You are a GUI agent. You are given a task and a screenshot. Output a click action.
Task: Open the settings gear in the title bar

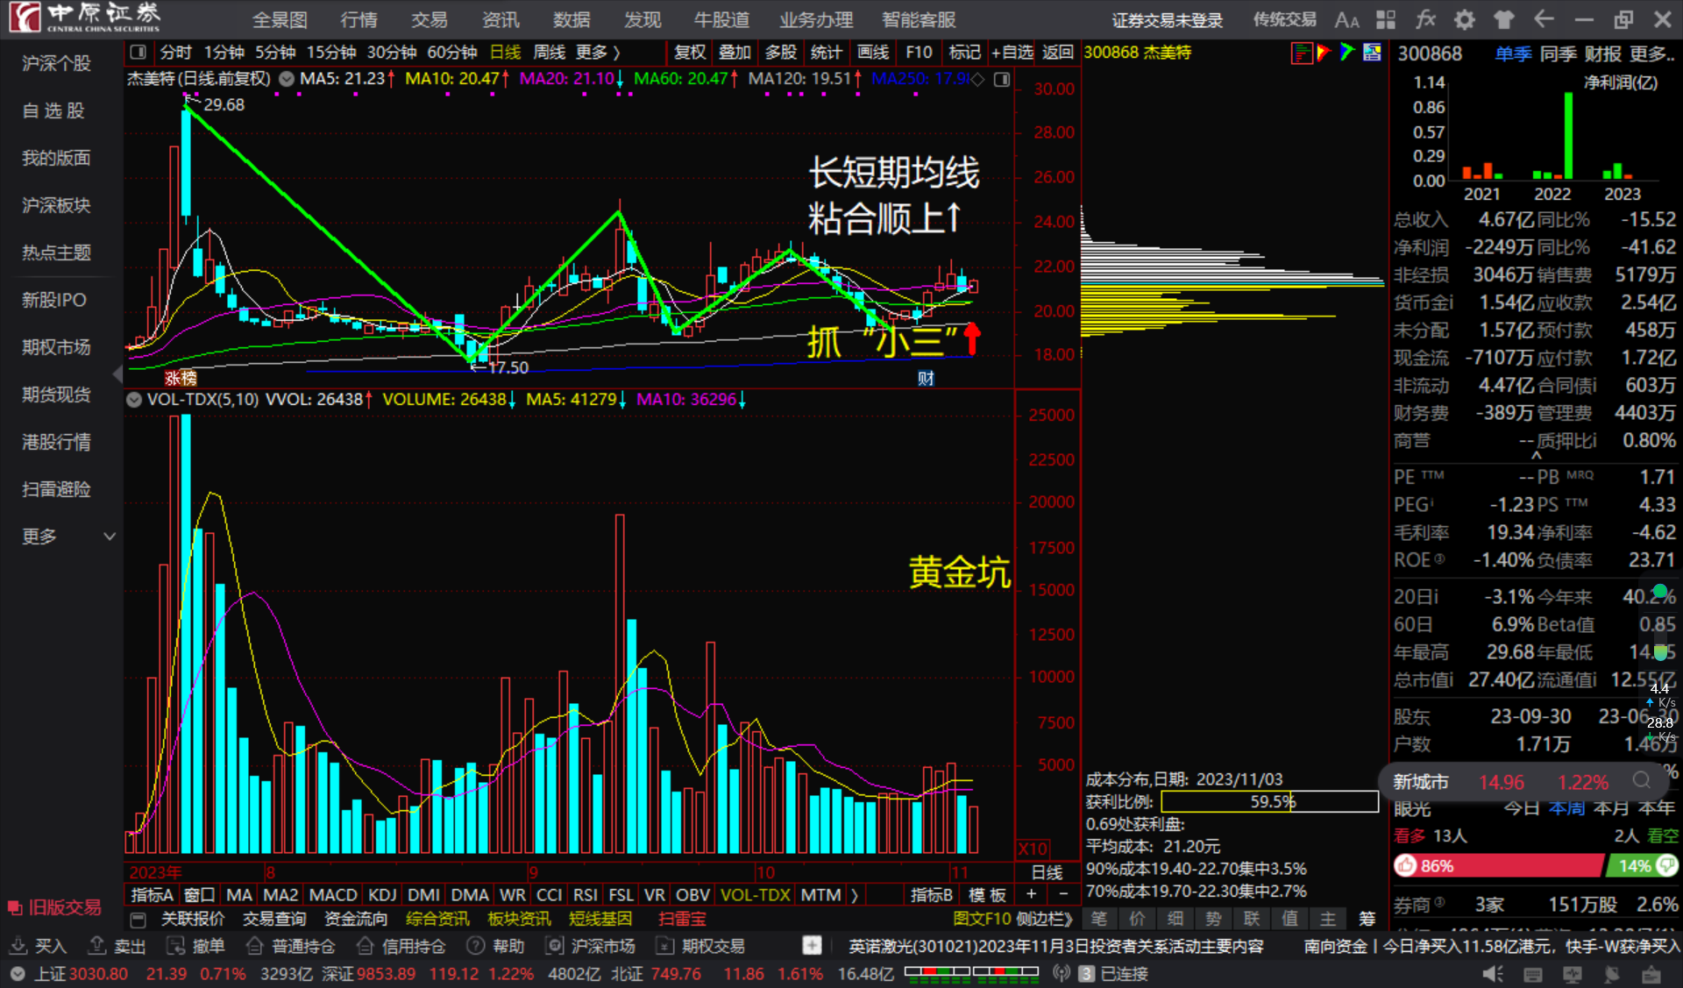tap(1464, 19)
